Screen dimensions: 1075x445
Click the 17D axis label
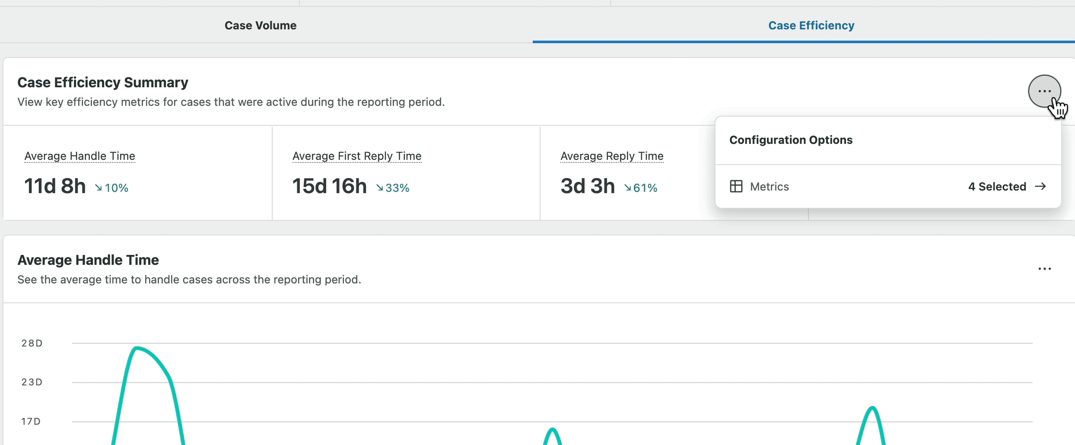click(31, 421)
